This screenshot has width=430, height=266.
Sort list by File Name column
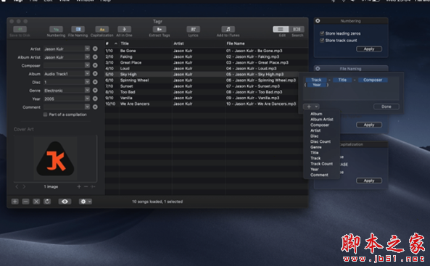click(x=266, y=43)
